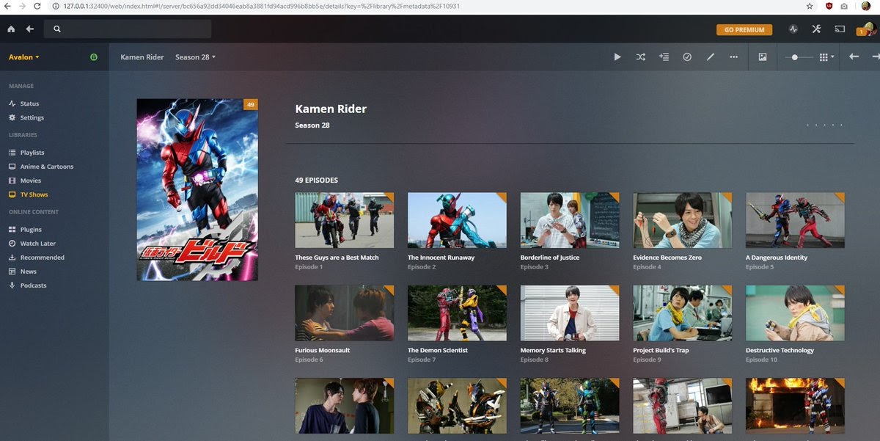Shuffle the season episodes
Screen dimensions: 880x441
[x=641, y=57]
